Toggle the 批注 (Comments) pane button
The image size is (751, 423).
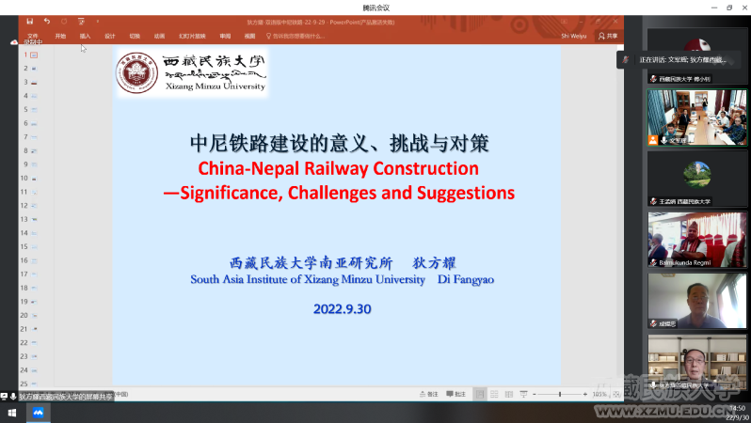tap(455, 394)
